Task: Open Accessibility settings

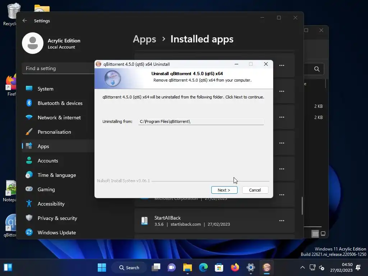Action: pyautogui.click(x=58, y=204)
